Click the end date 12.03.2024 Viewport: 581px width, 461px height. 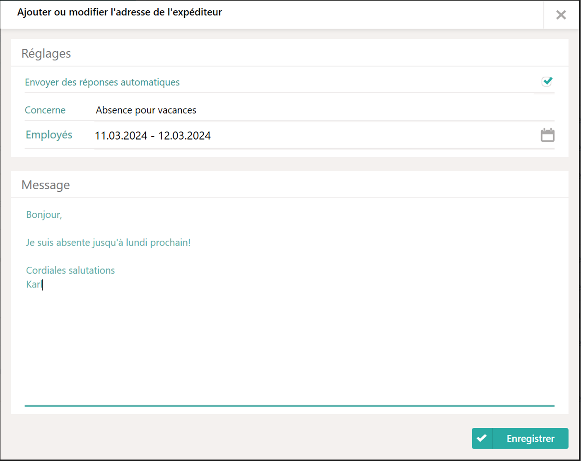point(184,136)
